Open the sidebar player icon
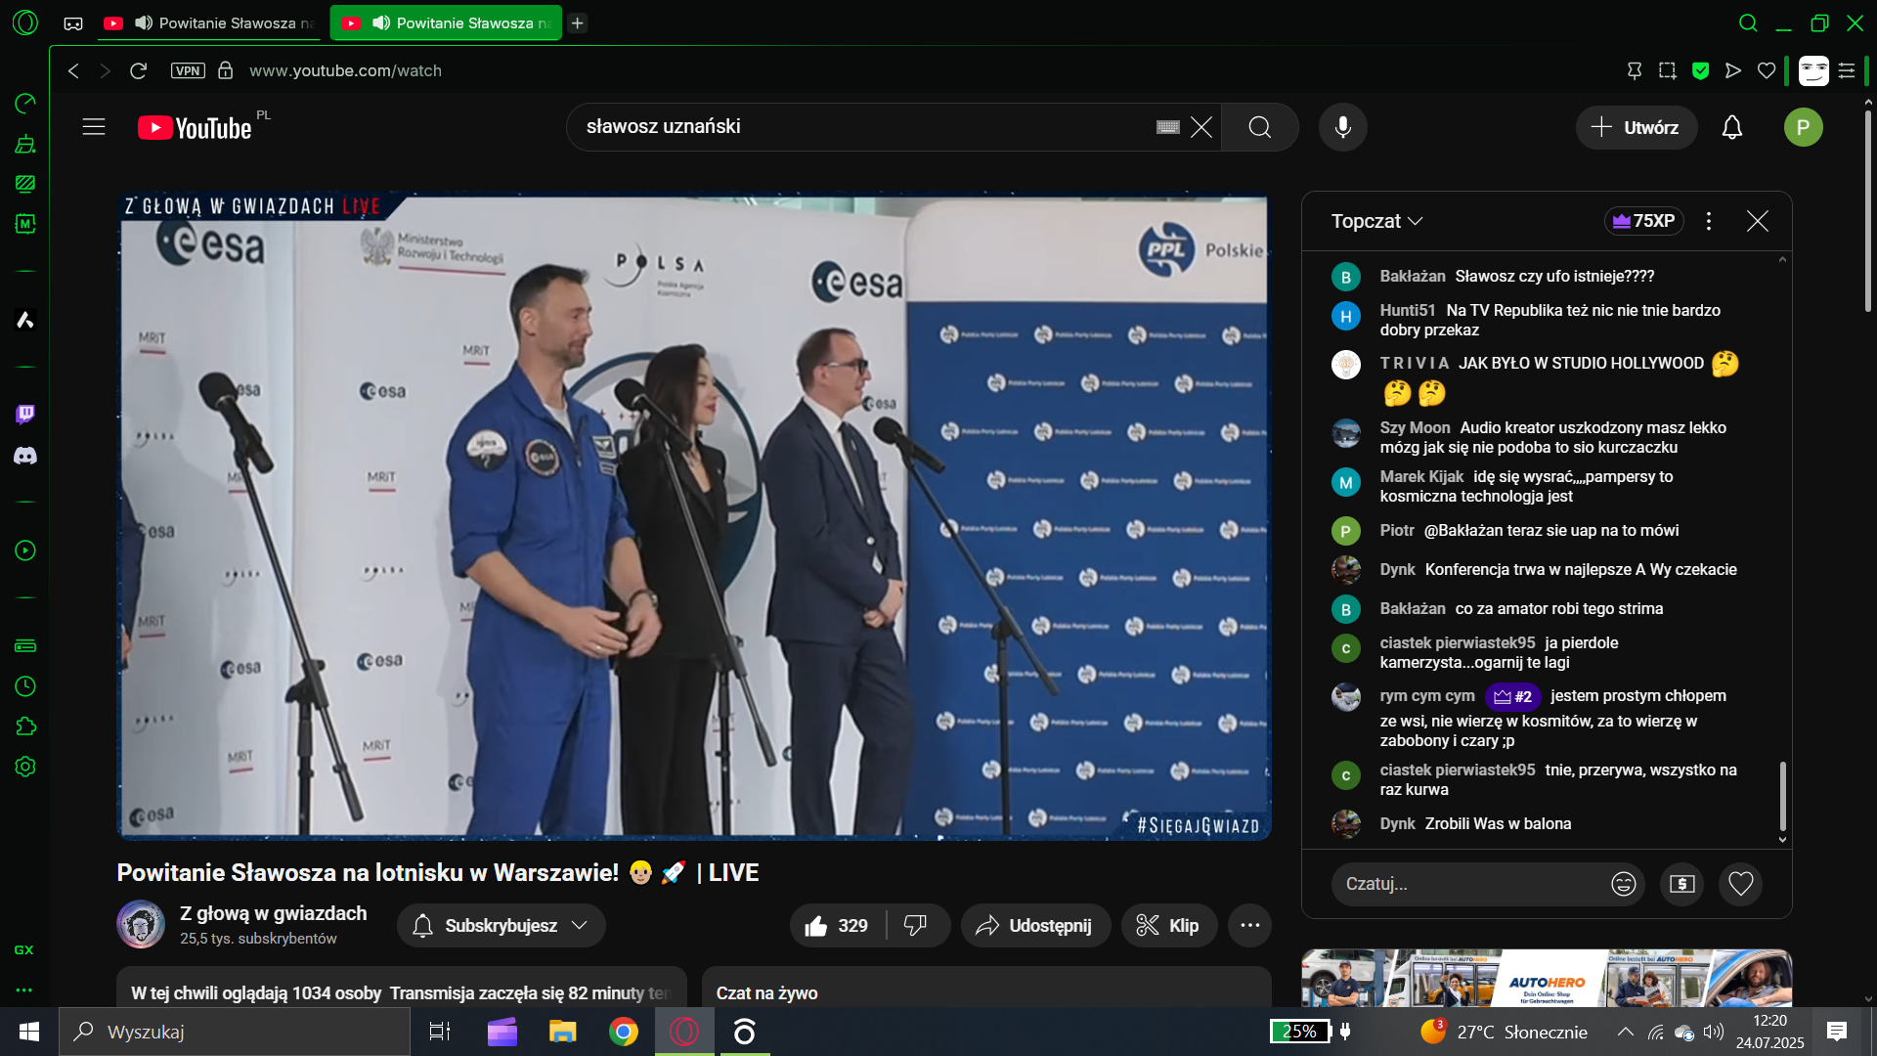1877x1056 pixels. [x=25, y=550]
